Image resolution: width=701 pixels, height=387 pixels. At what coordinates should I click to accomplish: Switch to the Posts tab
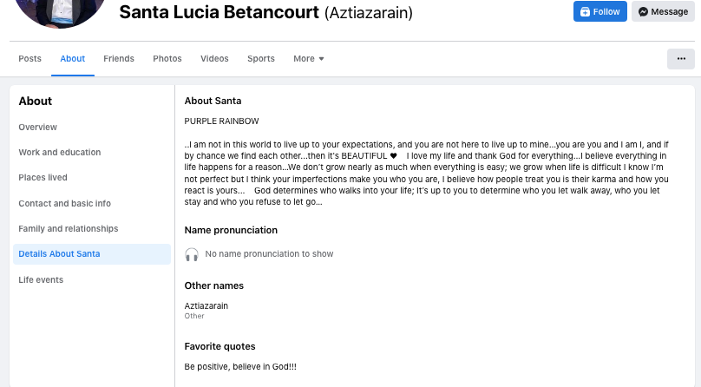[x=30, y=58]
